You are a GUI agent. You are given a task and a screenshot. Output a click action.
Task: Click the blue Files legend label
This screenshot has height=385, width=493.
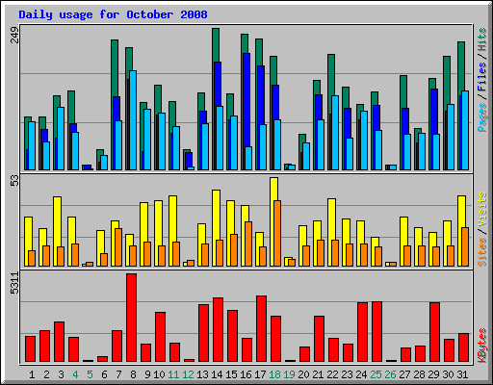tap(482, 76)
